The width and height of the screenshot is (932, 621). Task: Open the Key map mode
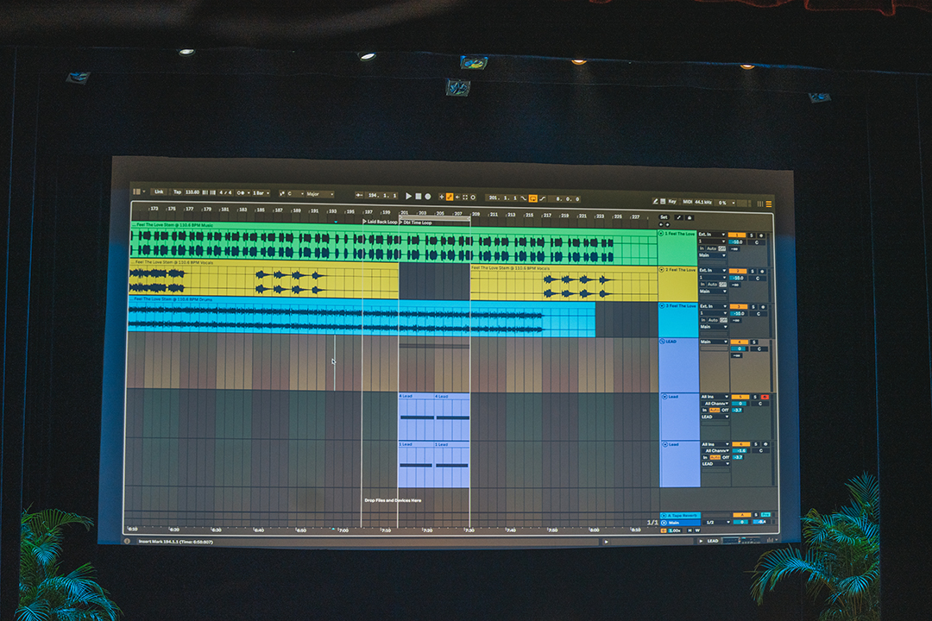(x=671, y=201)
